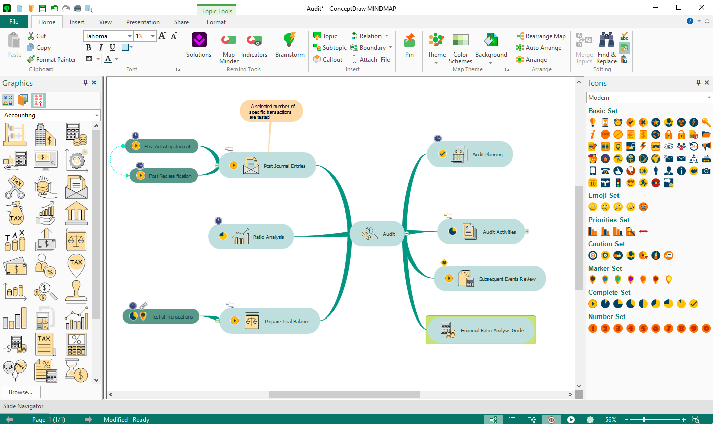Open Map Minder reminder tool
713x424 pixels.
[229, 48]
